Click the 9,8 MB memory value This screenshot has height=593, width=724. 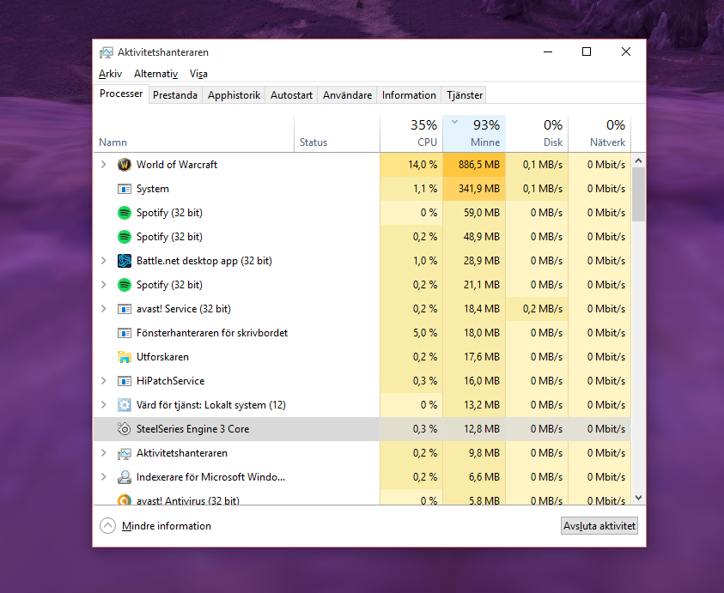click(x=484, y=453)
